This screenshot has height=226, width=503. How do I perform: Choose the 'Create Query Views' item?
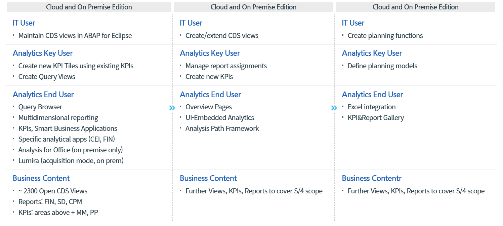coord(47,77)
